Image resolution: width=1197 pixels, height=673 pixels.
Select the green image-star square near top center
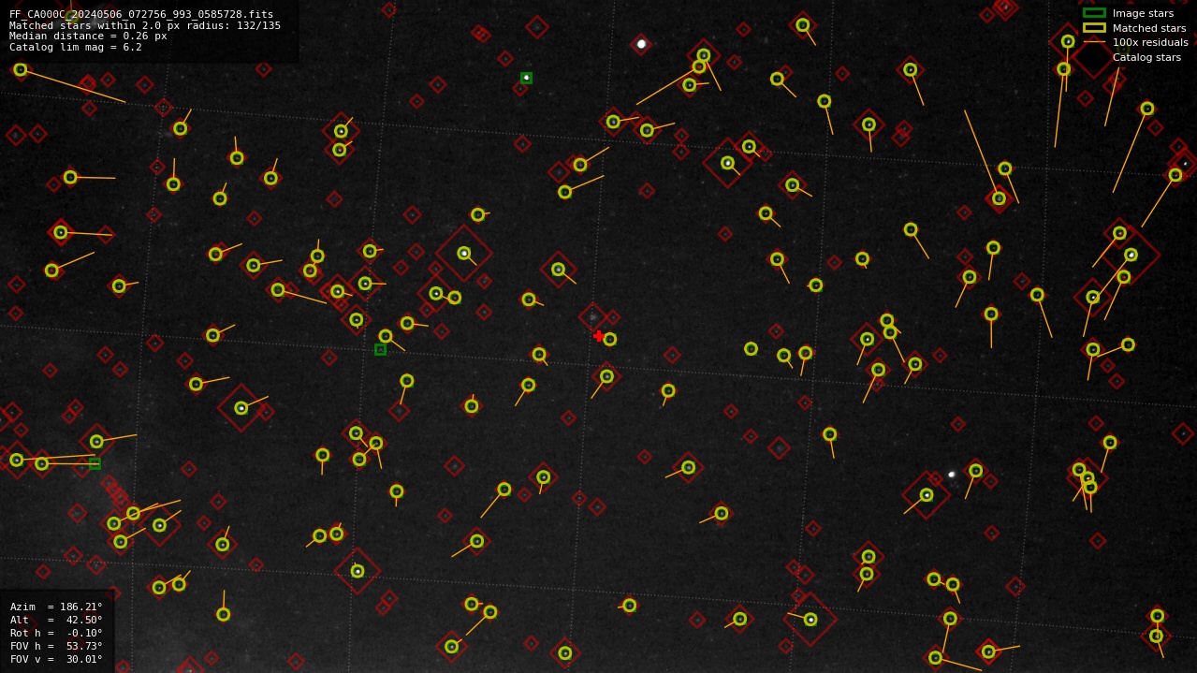pos(526,78)
